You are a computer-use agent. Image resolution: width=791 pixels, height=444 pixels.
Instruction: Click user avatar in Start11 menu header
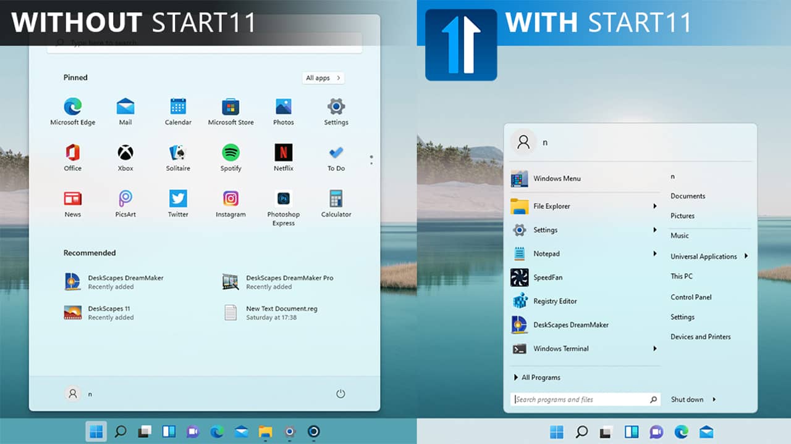click(523, 142)
